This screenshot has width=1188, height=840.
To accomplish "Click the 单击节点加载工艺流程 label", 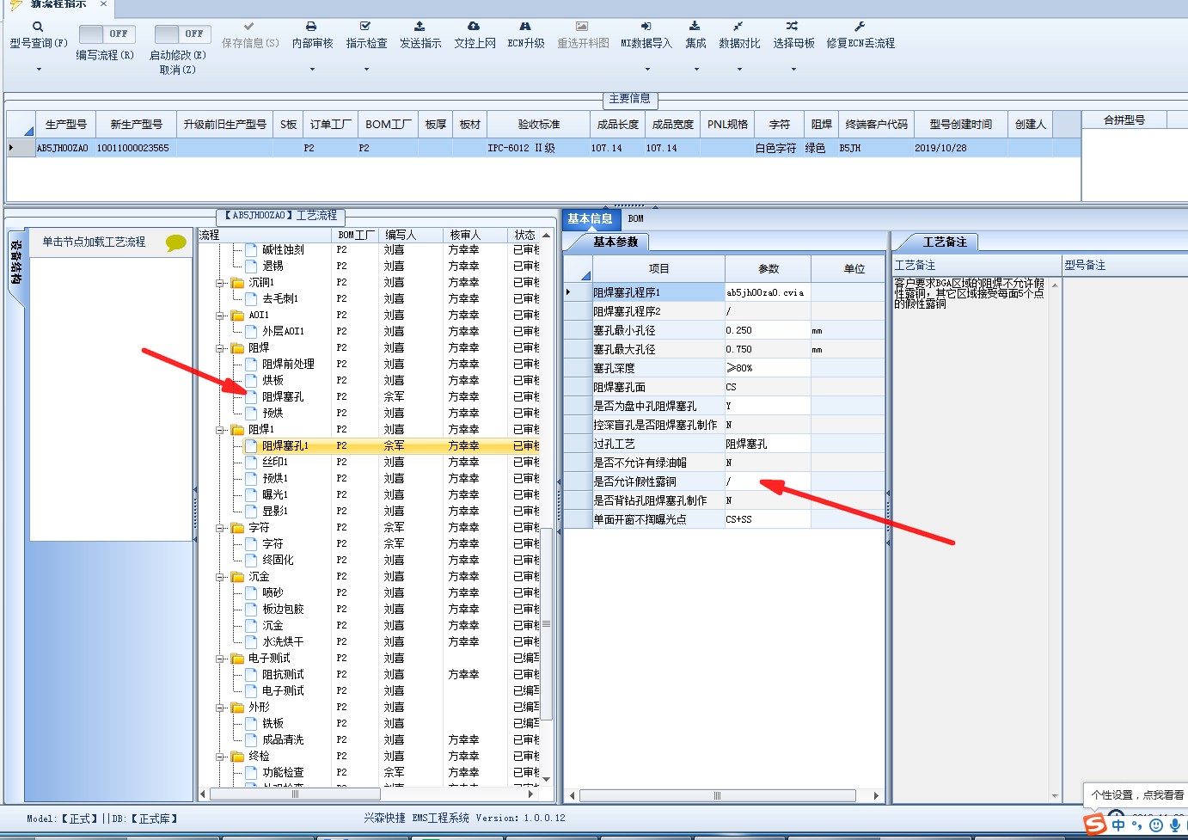I will pyautogui.click(x=94, y=242).
